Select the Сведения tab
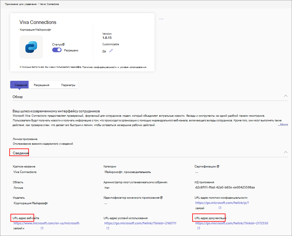This screenshot has width=292, height=236. click(19, 85)
